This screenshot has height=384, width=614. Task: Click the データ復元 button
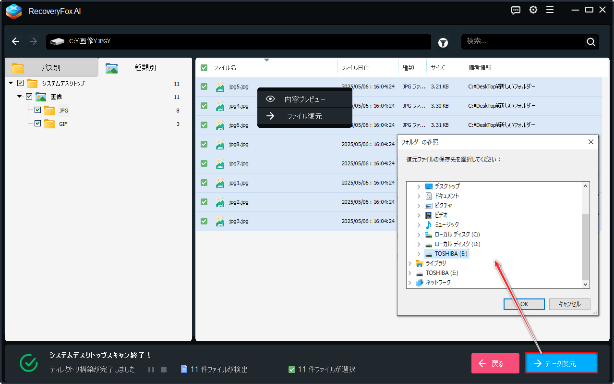point(561,363)
